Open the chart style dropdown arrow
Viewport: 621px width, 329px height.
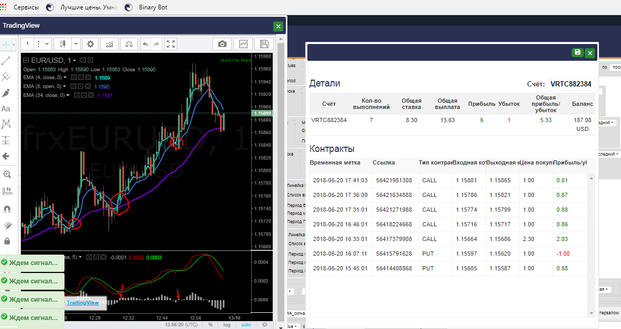point(76,44)
